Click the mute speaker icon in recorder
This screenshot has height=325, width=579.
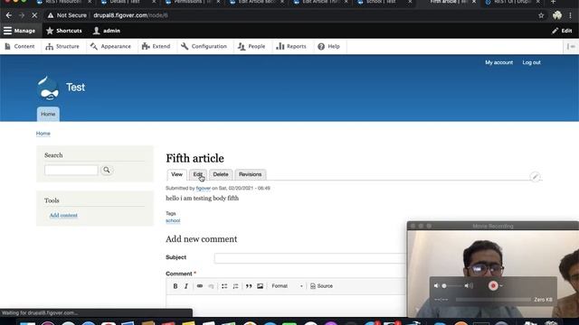click(x=436, y=285)
